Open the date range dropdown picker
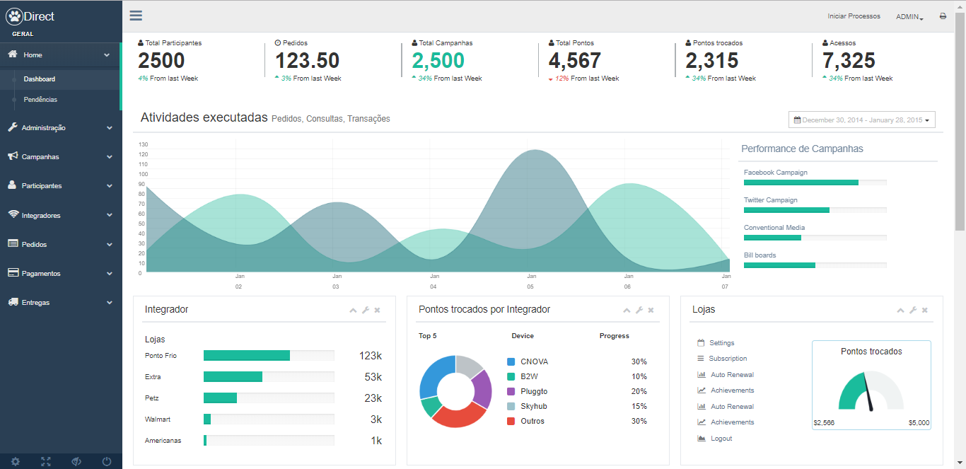The width and height of the screenshot is (966, 469). tap(861, 120)
